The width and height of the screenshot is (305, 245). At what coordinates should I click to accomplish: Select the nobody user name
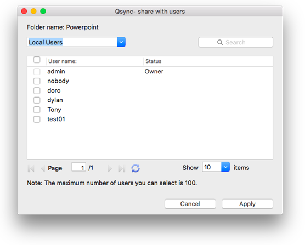coord(58,81)
